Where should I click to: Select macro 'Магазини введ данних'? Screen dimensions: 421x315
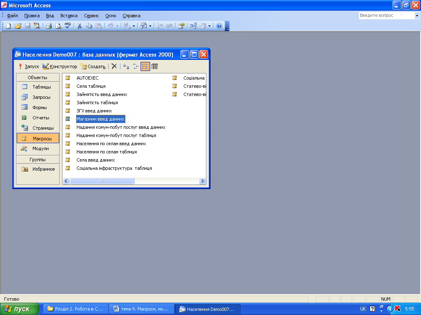click(x=101, y=119)
